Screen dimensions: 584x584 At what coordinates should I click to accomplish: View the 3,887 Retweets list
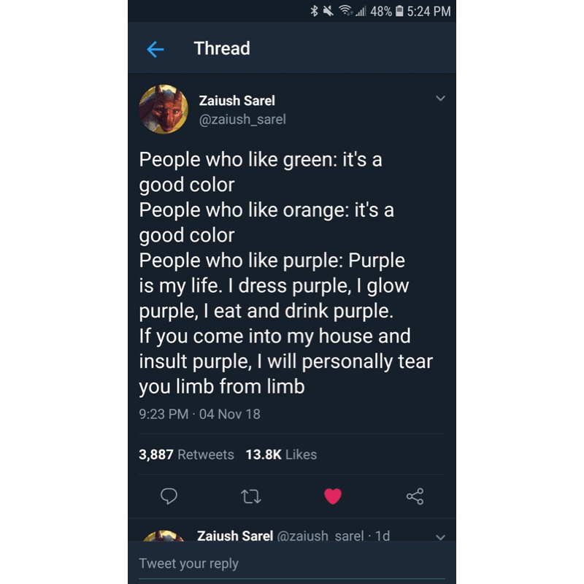(x=186, y=455)
